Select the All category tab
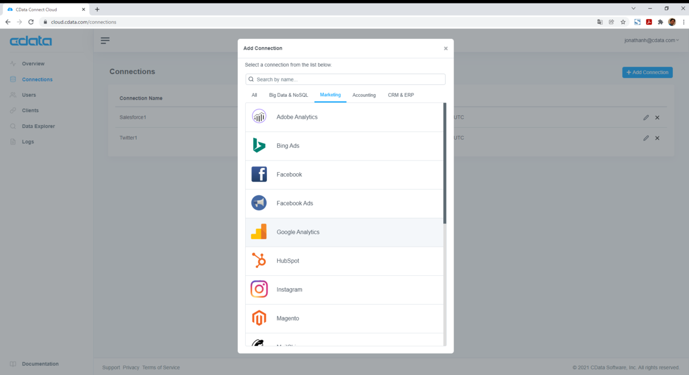The height and width of the screenshot is (375, 689). (x=254, y=95)
